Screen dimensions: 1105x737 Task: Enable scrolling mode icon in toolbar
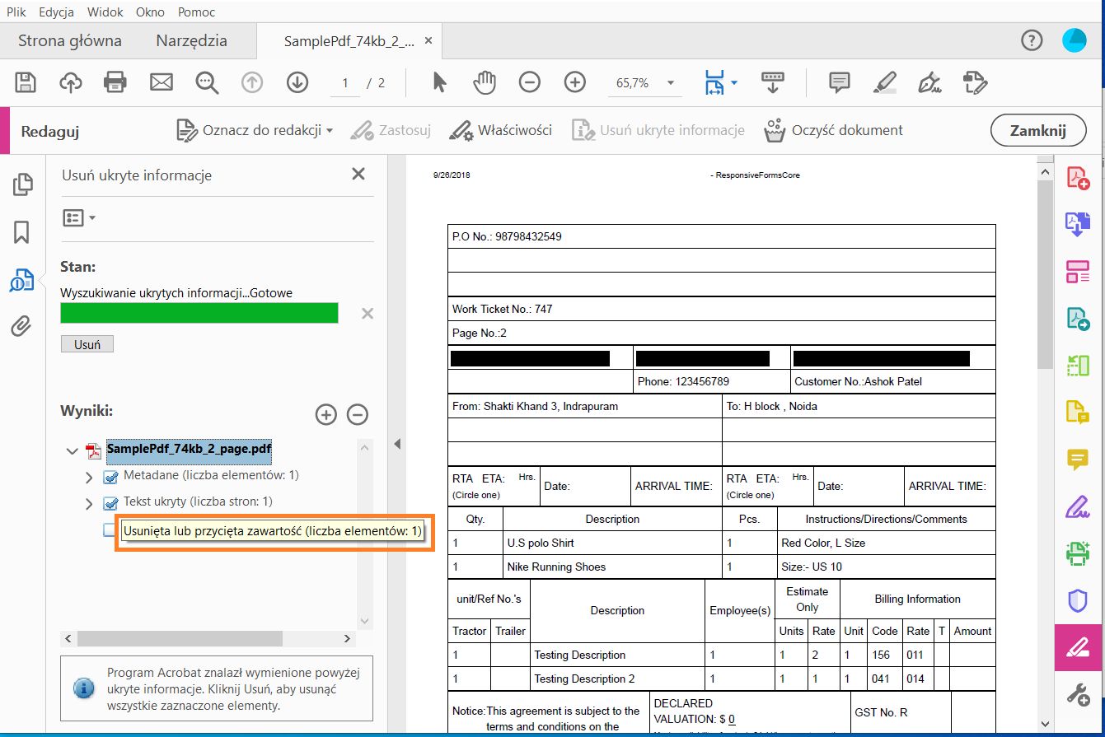772,82
